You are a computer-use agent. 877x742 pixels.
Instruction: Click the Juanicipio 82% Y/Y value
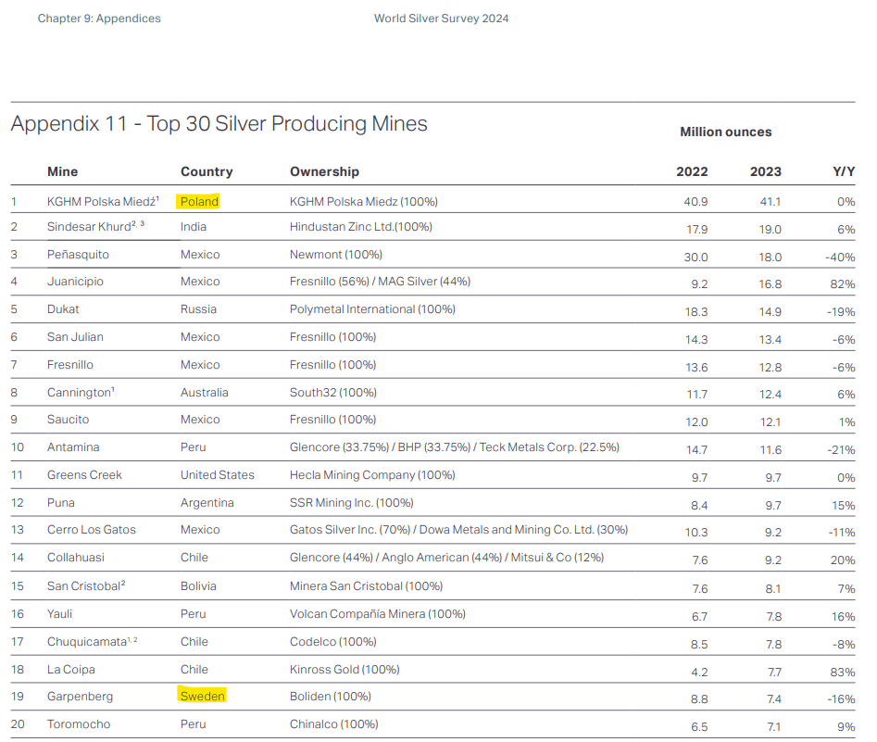point(843,282)
